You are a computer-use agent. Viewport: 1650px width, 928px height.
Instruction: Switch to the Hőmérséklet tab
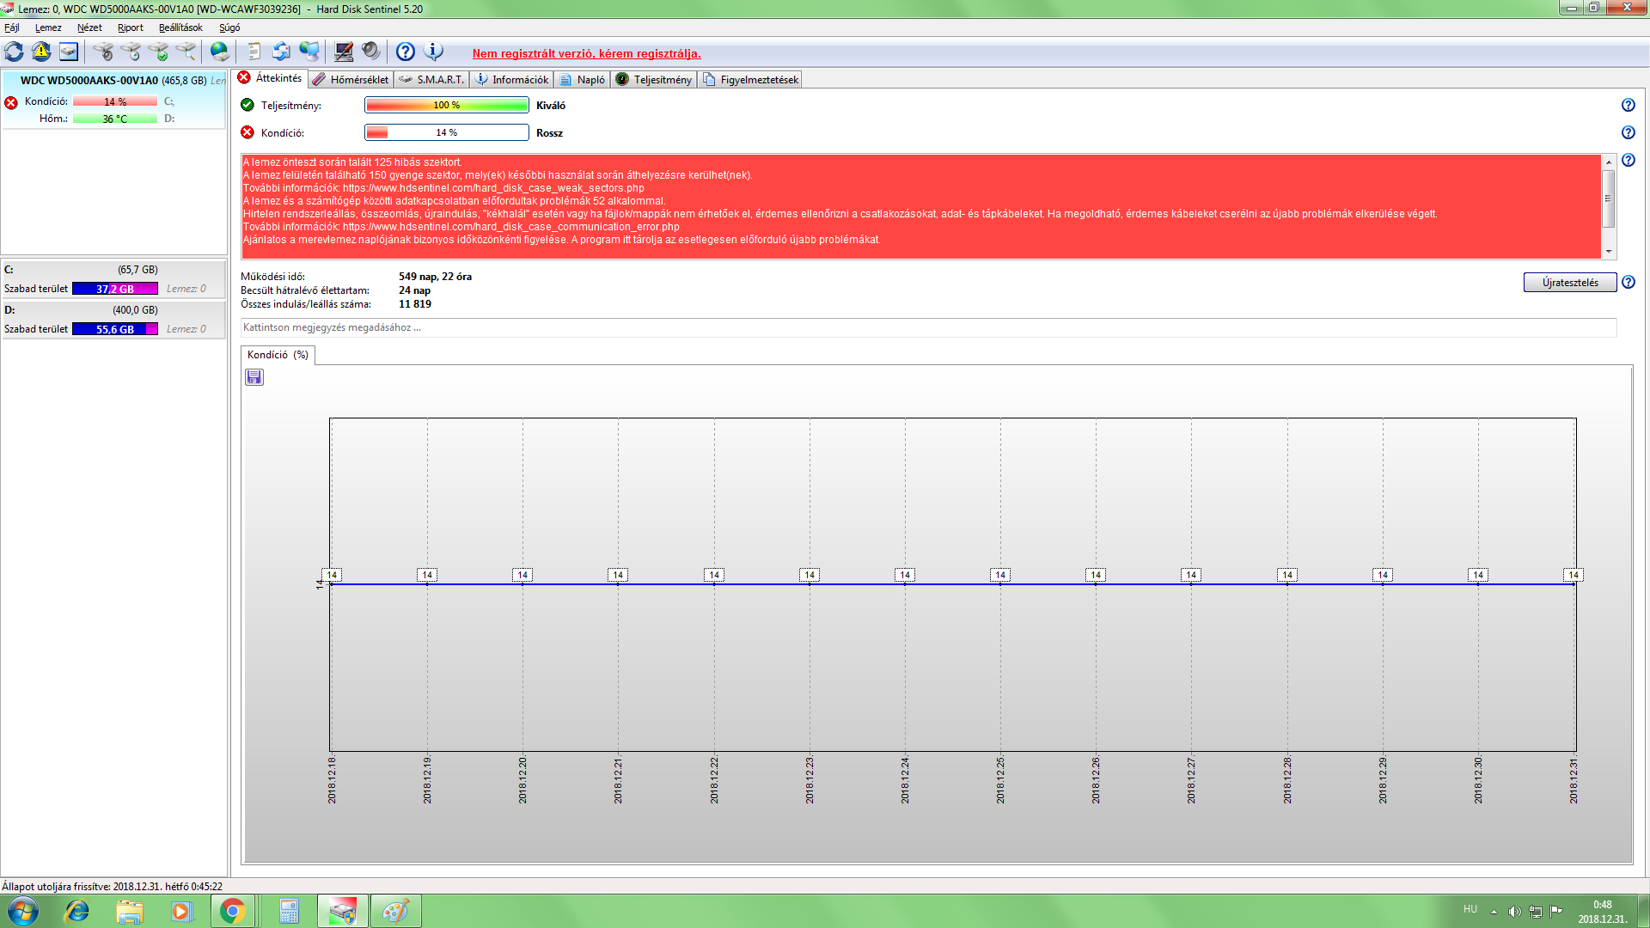[351, 79]
